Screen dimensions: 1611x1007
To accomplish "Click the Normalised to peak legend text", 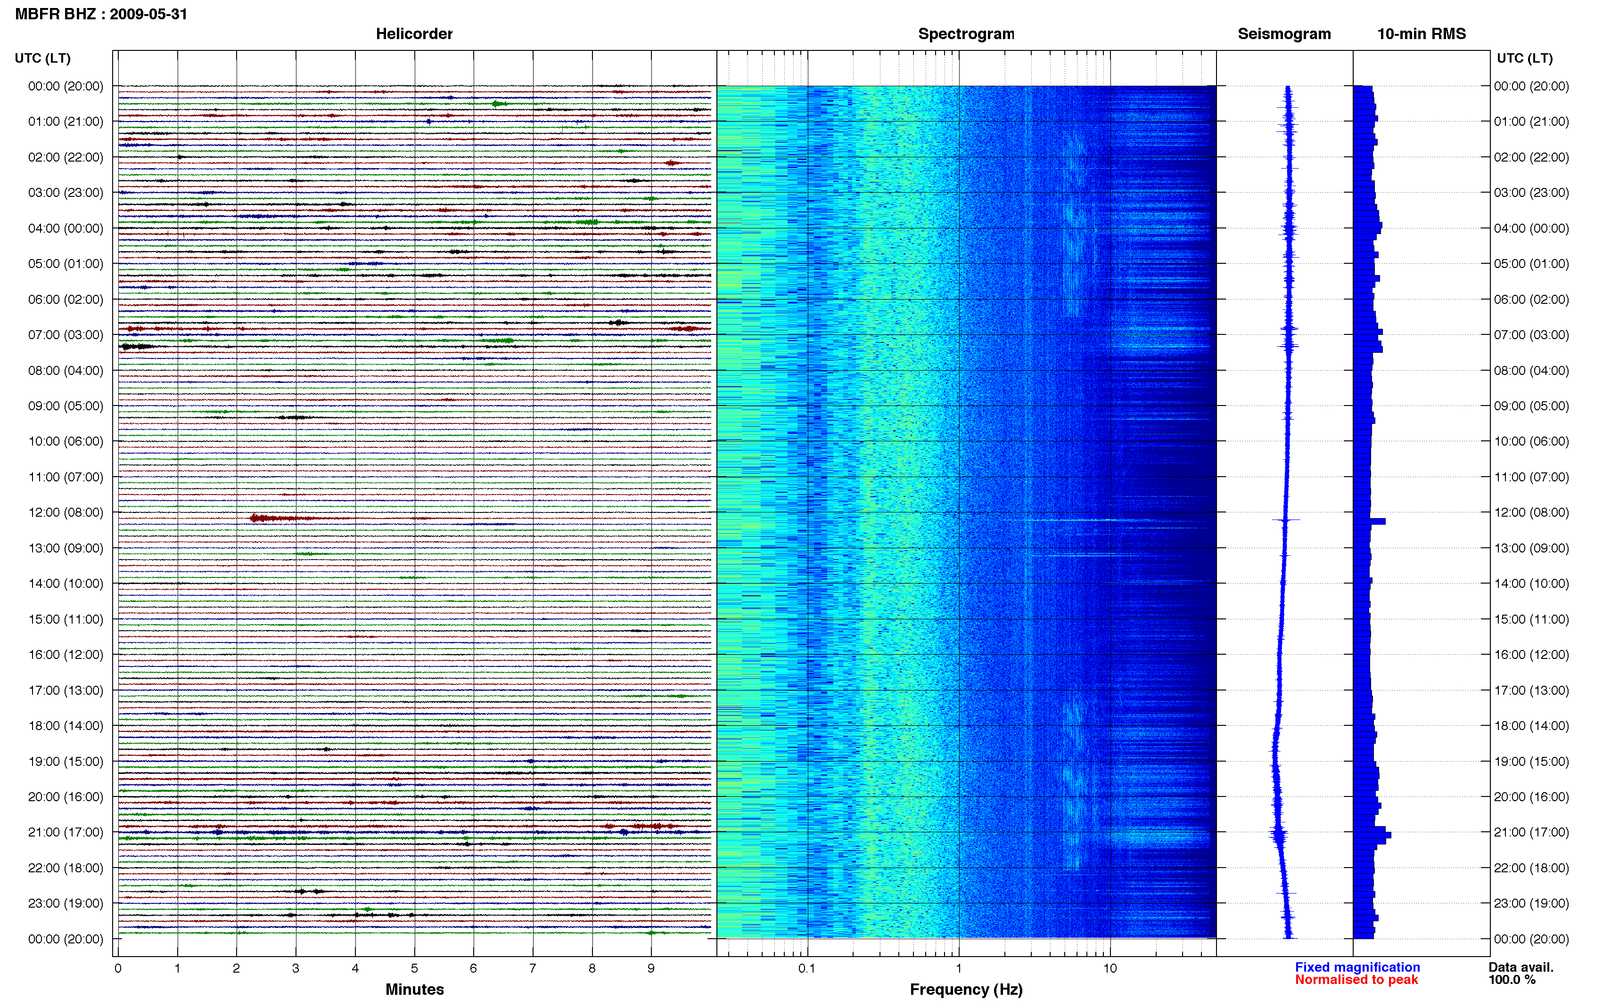I will point(1356,980).
